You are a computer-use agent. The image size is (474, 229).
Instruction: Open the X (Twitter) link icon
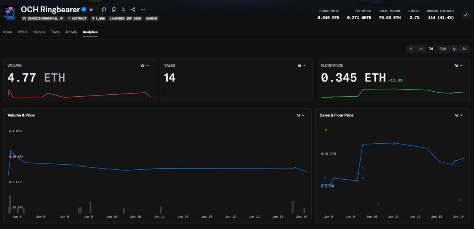[x=123, y=9]
